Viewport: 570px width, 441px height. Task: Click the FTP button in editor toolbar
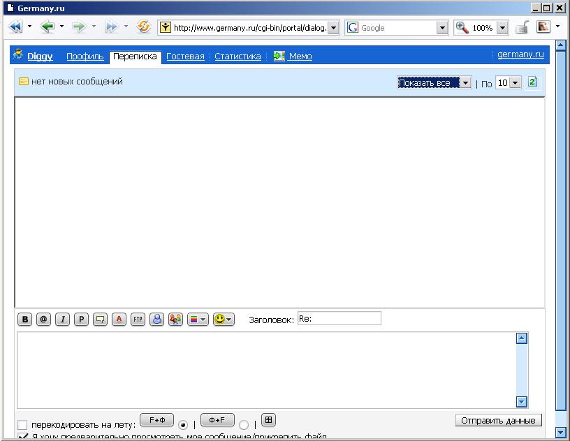click(138, 319)
